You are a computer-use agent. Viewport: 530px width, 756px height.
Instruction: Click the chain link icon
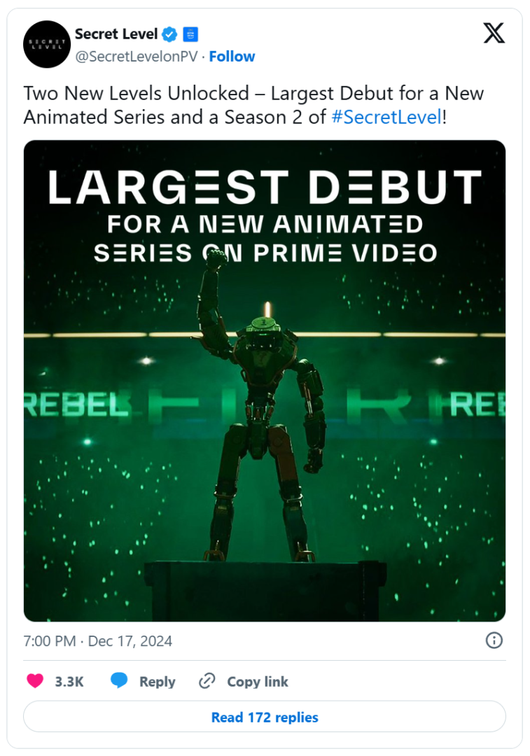coord(207,681)
